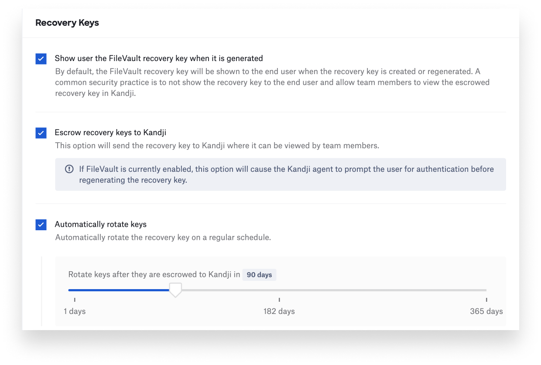Click the Recovery Keys section heading

(67, 22)
